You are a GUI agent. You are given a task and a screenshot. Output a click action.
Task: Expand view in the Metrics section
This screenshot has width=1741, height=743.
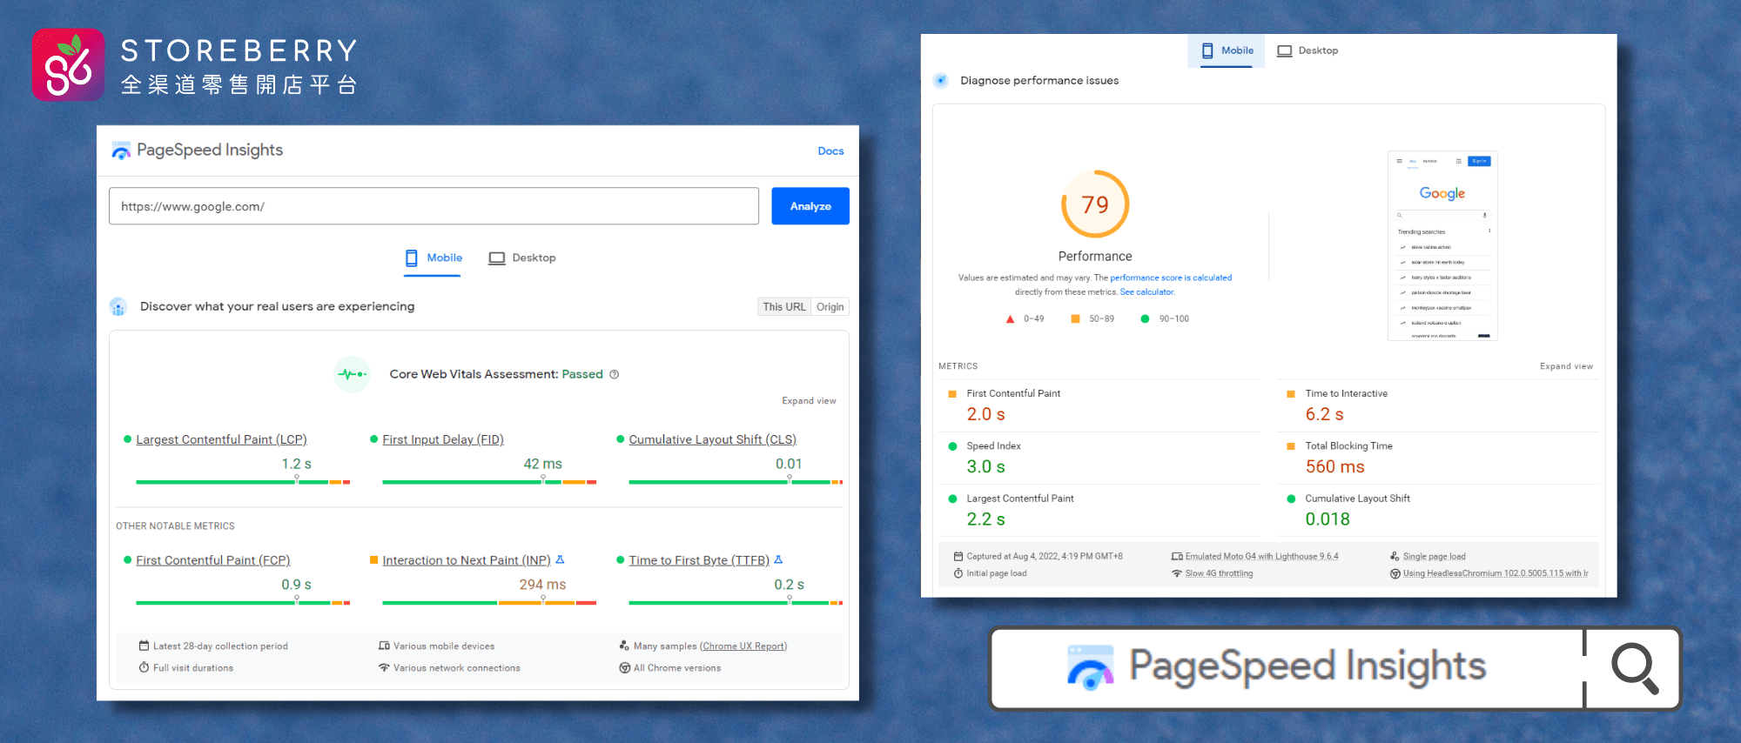tap(1566, 366)
